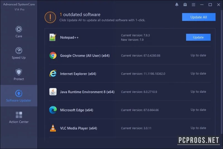This screenshot has width=223, height=149.
Task: Select Internet Explorer (x64) row name
Action: click(x=78, y=74)
